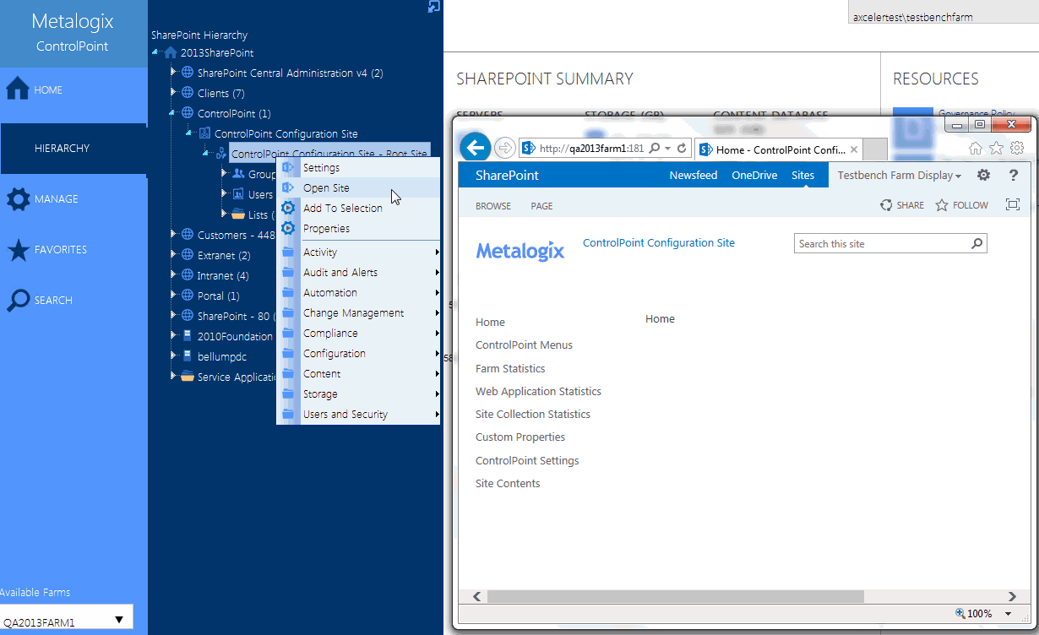Viewport: 1039px width, 635px height.
Task: Select Open Site from the context menu
Action: (x=325, y=188)
